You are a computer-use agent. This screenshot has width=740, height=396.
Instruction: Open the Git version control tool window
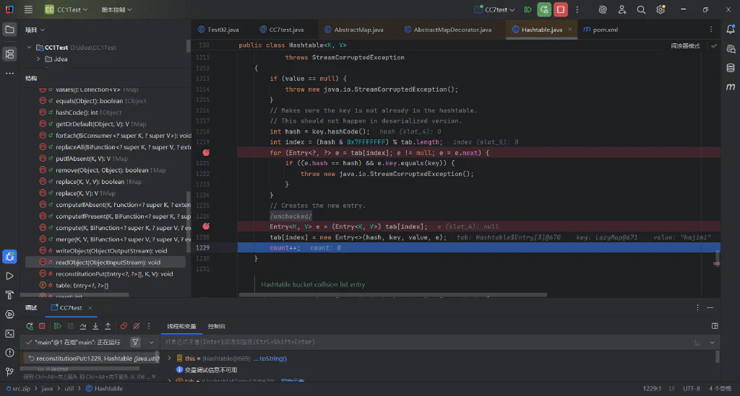9,371
